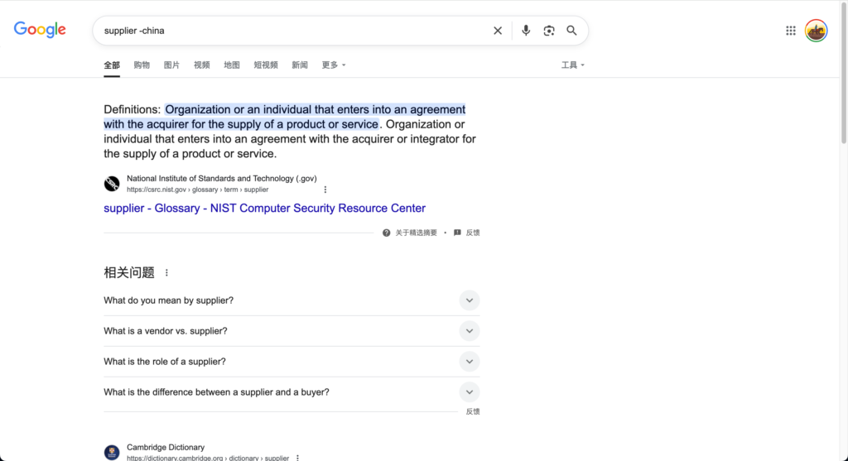Switch to the 购物 tab
The width and height of the screenshot is (848, 461).
pos(142,65)
